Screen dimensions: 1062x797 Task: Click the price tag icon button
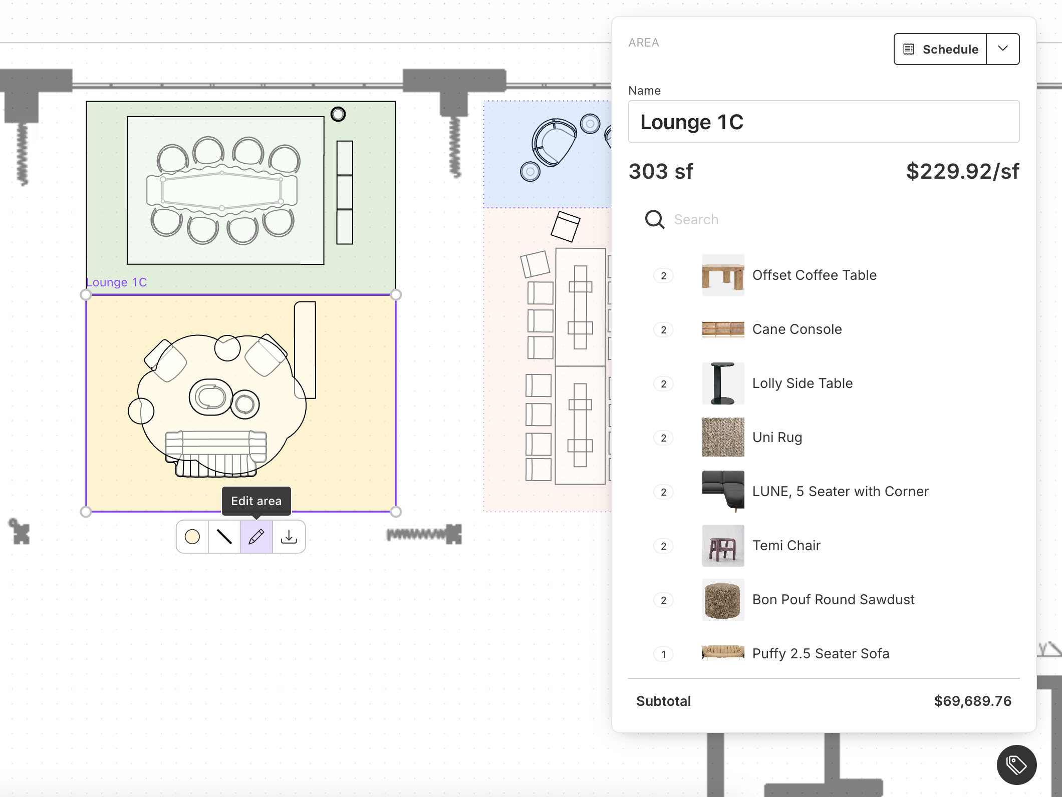tap(1016, 764)
